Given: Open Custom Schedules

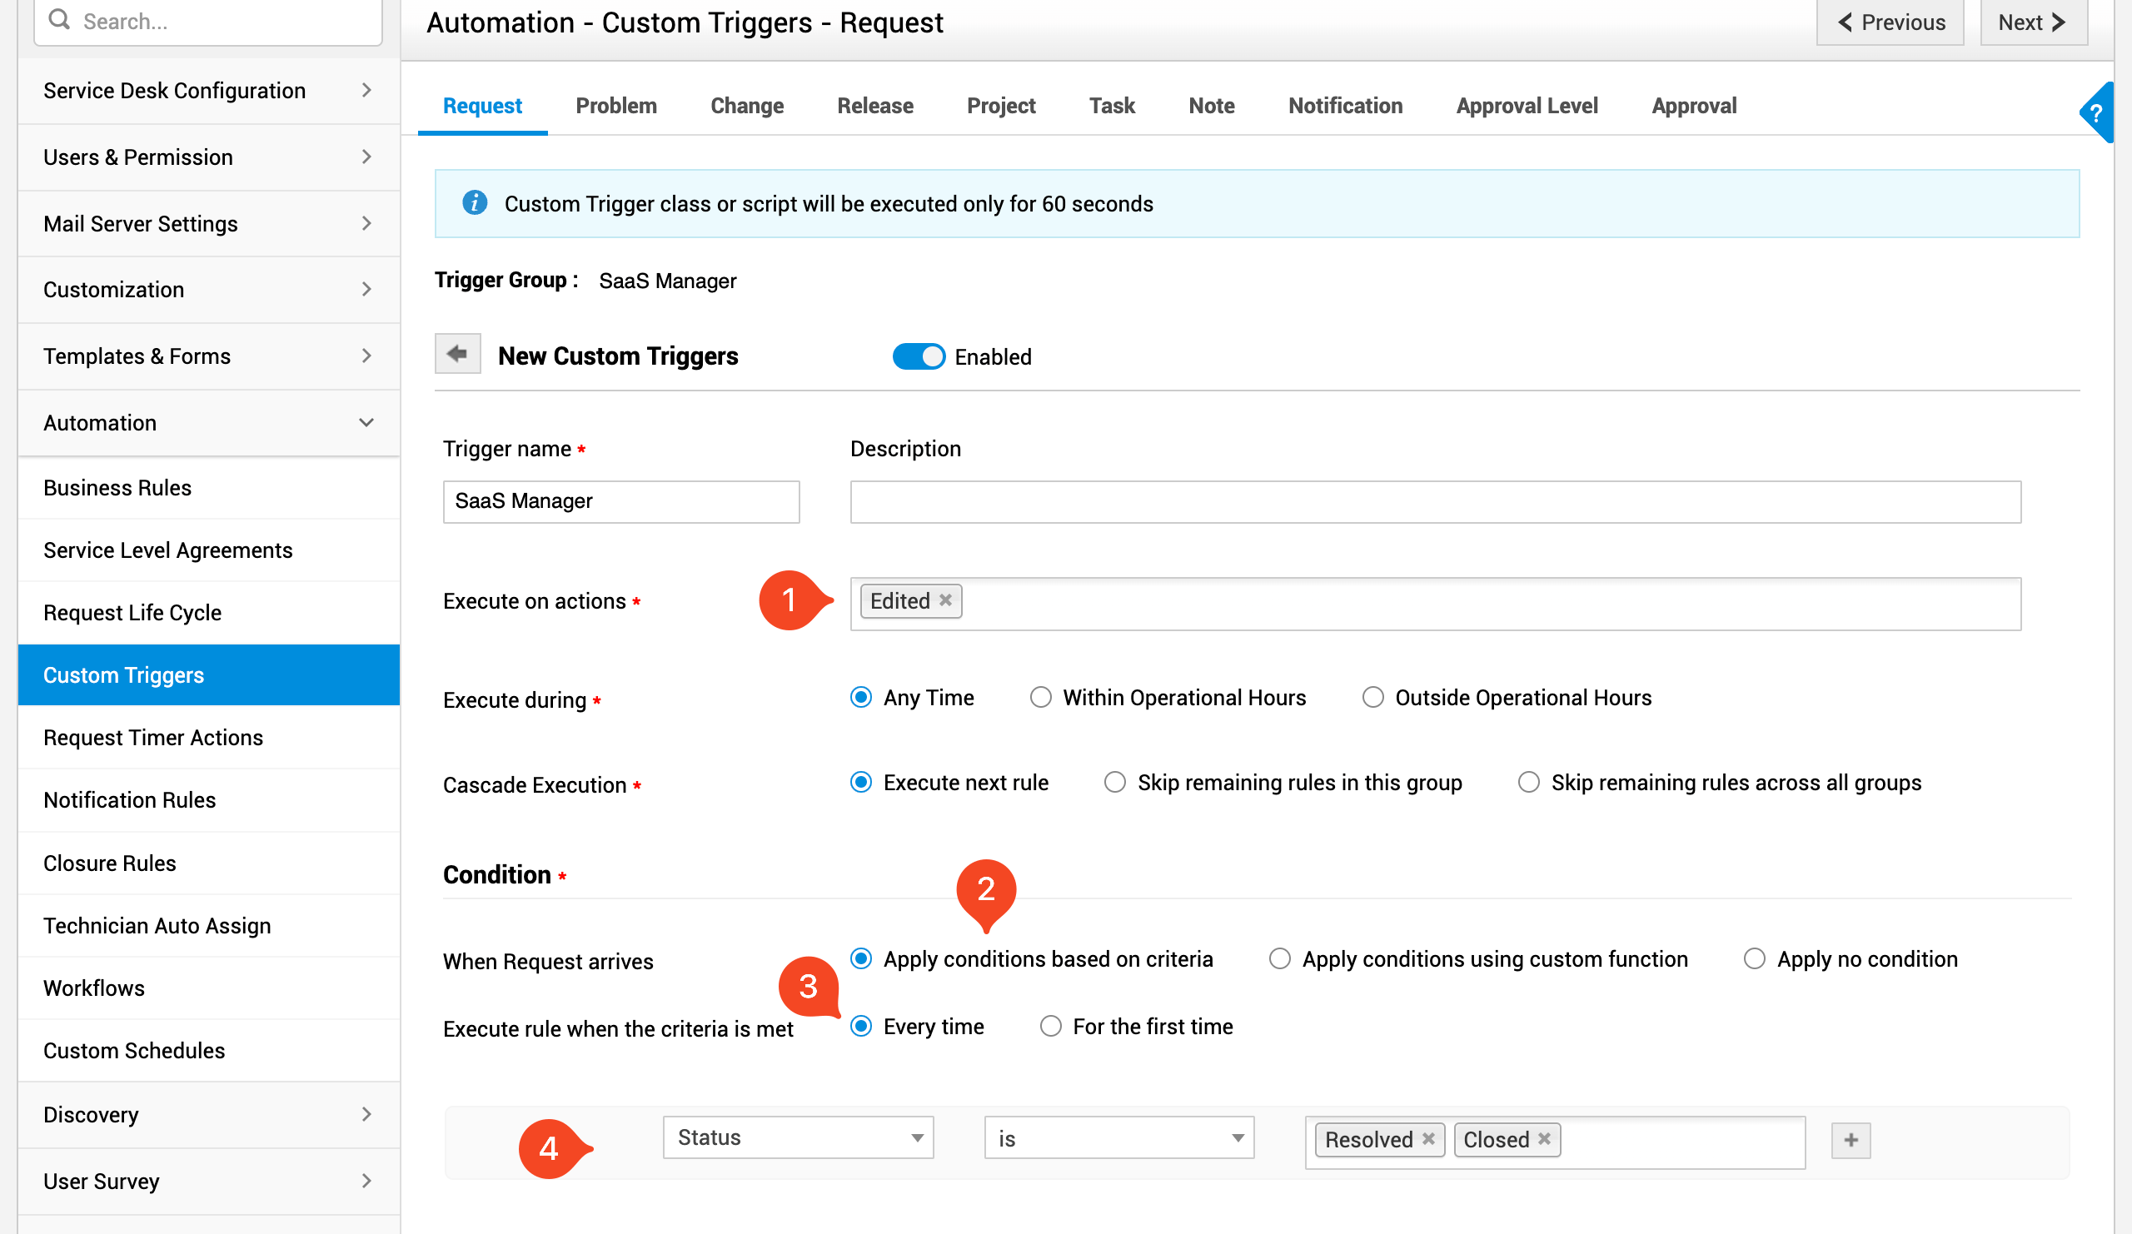Looking at the screenshot, I should click(208, 1051).
